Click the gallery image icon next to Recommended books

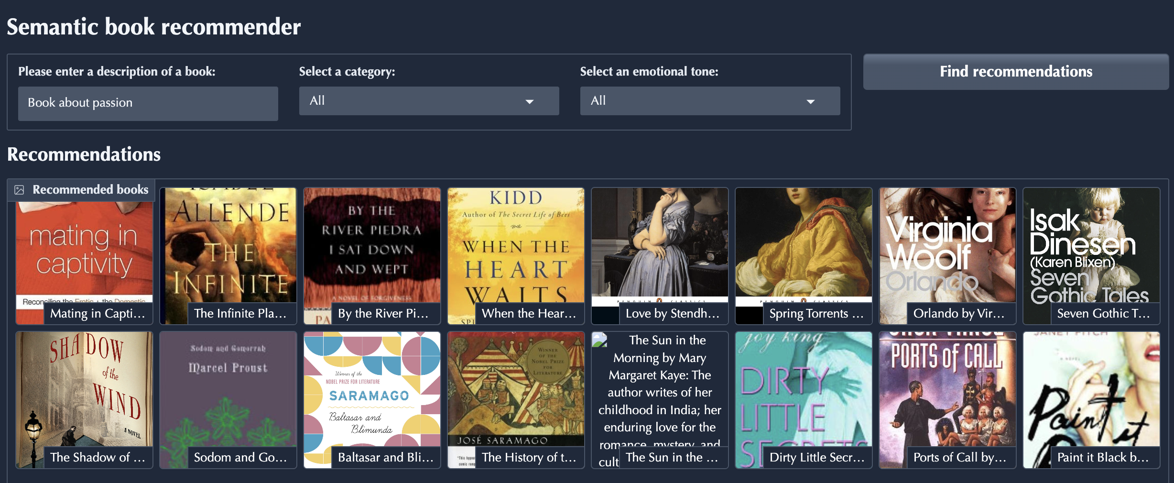pos(20,189)
